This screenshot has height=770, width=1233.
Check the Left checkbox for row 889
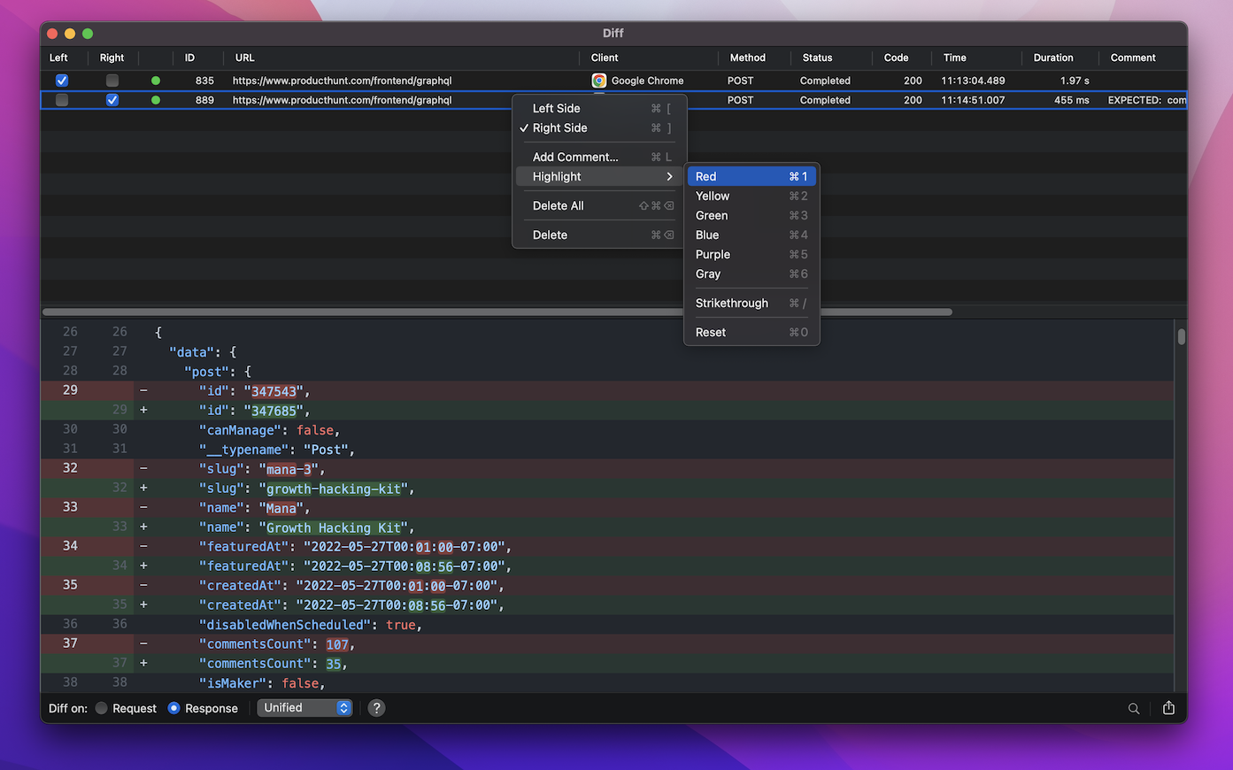click(62, 100)
